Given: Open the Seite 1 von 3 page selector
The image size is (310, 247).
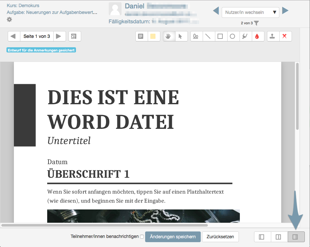Looking at the screenshot, I should click(x=37, y=36).
